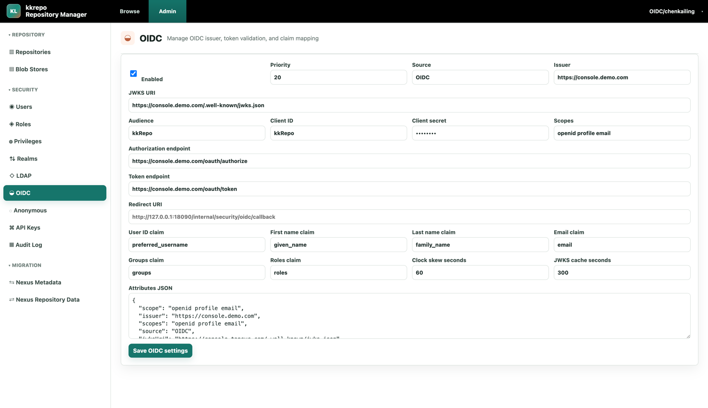This screenshot has height=408, width=708.
Task: Click the Email claim field
Action: click(622, 245)
